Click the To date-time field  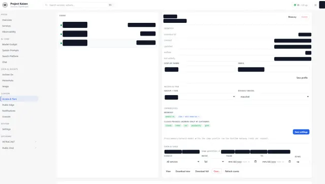(276, 162)
